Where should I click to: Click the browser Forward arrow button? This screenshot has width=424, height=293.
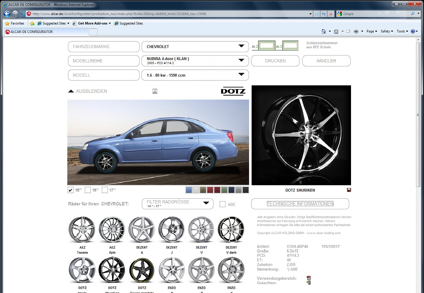coord(15,14)
